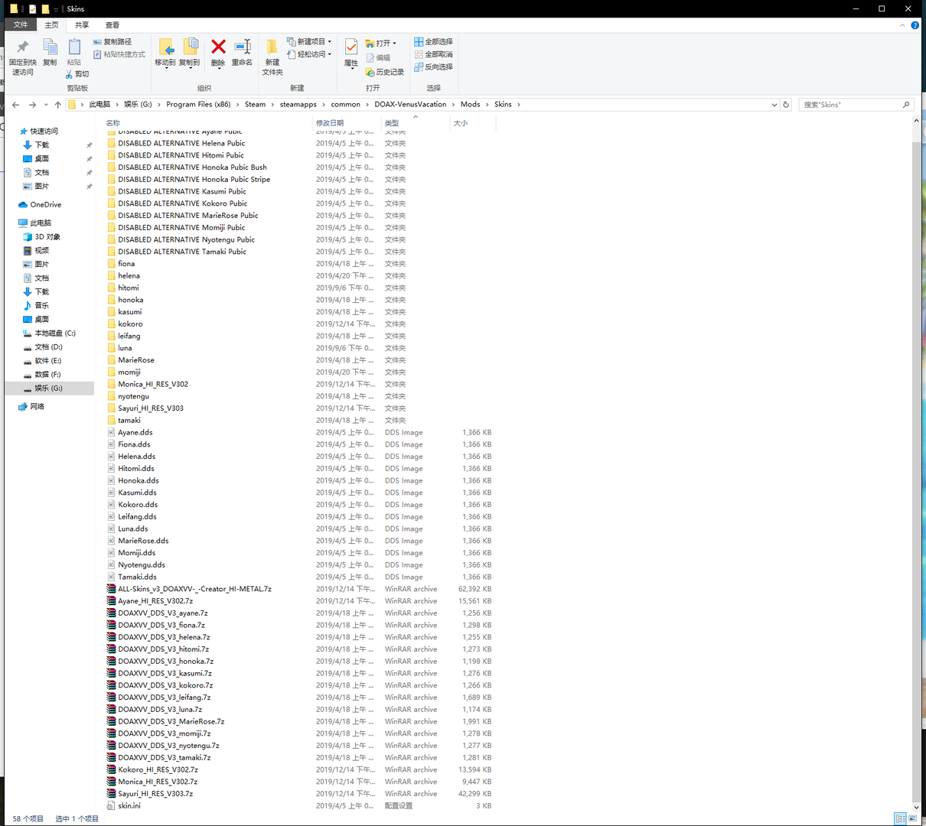The image size is (926, 826).
Task: Click the Back navigation arrow
Action: coord(15,105)
